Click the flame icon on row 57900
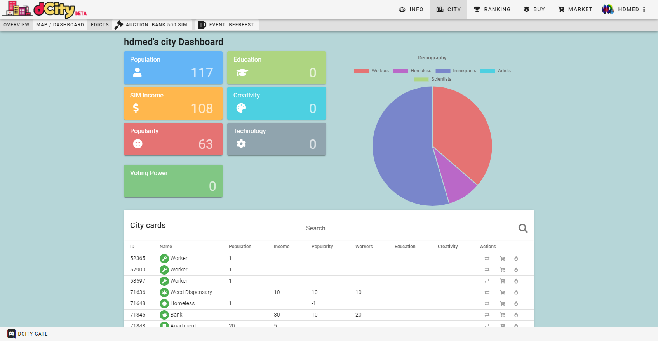Viewport: 658px width, 341px height. pyautogui.click(x=516, y=270)
